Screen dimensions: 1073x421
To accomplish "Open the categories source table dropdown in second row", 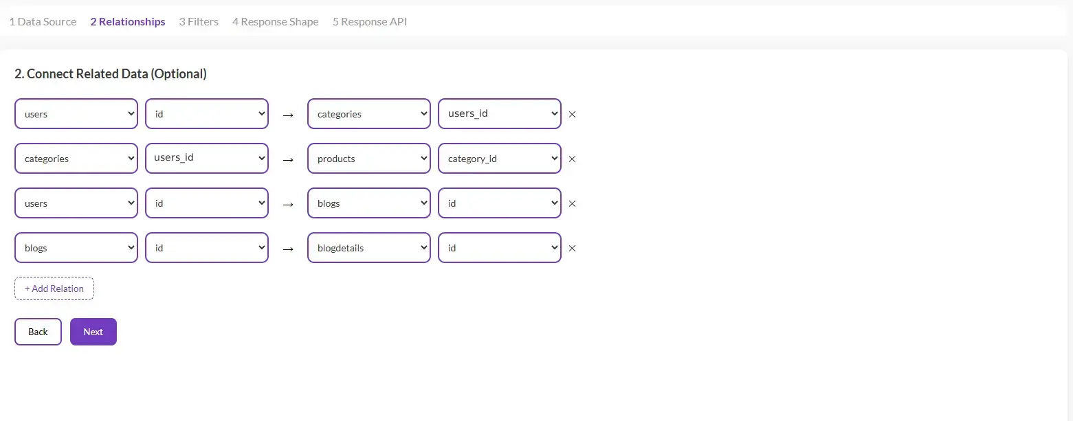I will coord(76,159).
